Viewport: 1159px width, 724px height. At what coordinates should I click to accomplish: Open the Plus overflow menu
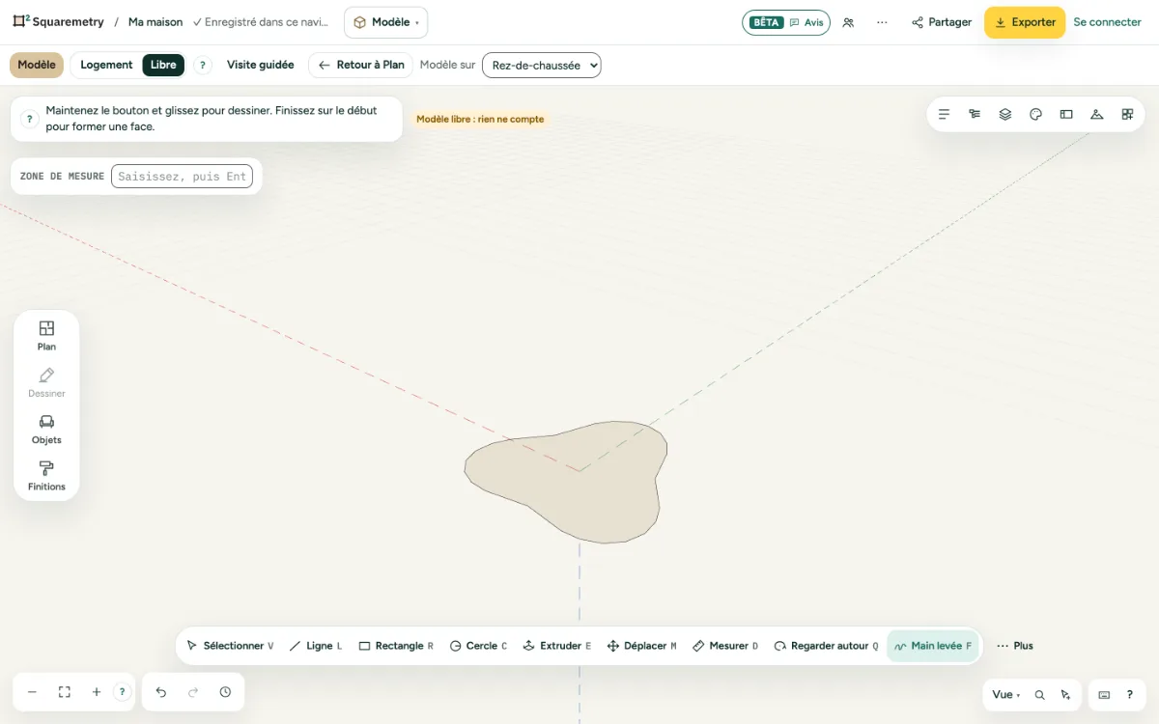[1014, 646]
